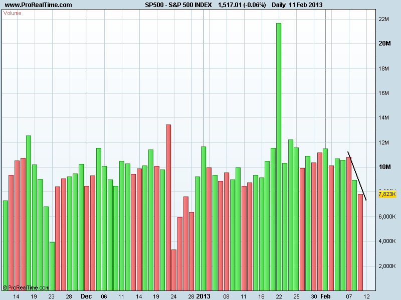Viewport: 401px width, 300px height.
Task: Click the © ProRealTime.com copyright text
Action: pyautogui.click(x=26, y=288)
